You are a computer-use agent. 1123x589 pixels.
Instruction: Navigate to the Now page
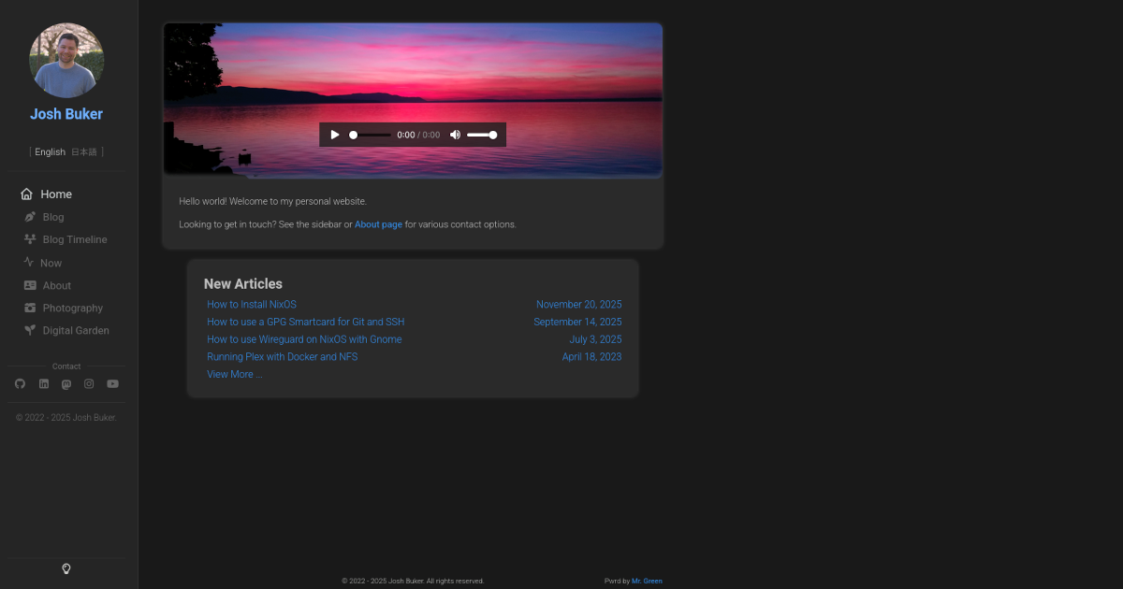point(51,263)
